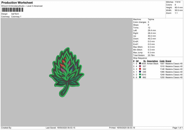
Task: Click the navy blue swatch for code 1366
Action: click(140, 72)
